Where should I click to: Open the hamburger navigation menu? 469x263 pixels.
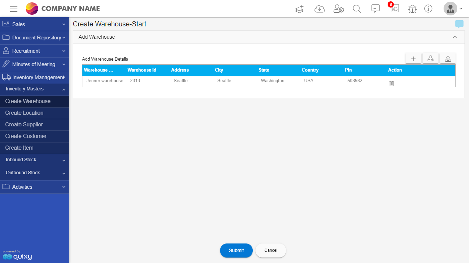(14, 9)
